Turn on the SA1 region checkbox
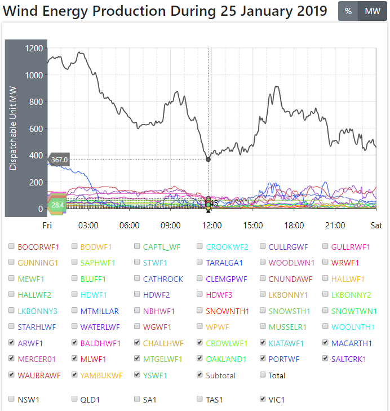 [138, 399]
